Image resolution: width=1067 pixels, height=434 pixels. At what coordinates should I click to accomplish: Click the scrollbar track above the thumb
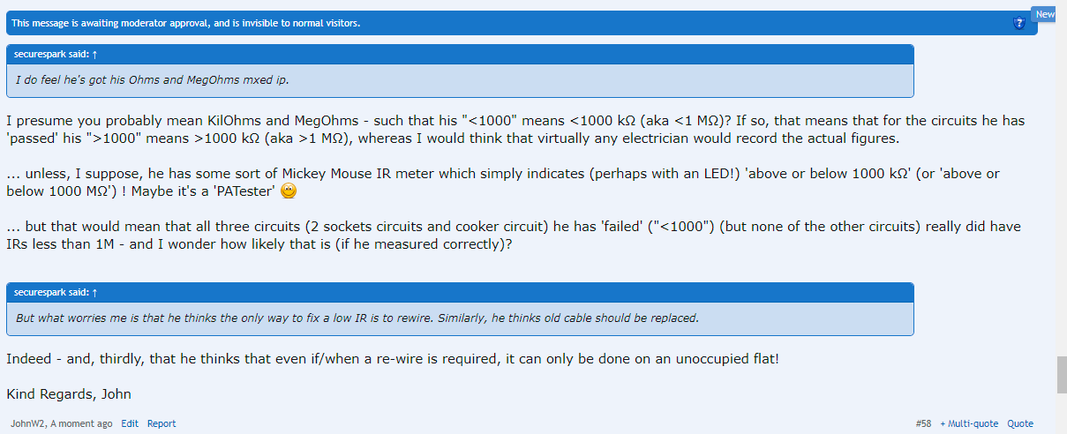1061,176
